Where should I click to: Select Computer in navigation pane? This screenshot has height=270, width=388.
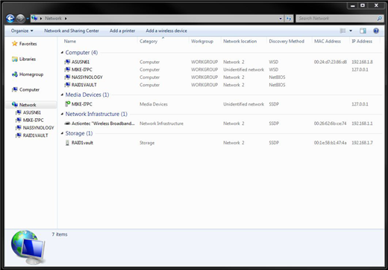(25, 89)
